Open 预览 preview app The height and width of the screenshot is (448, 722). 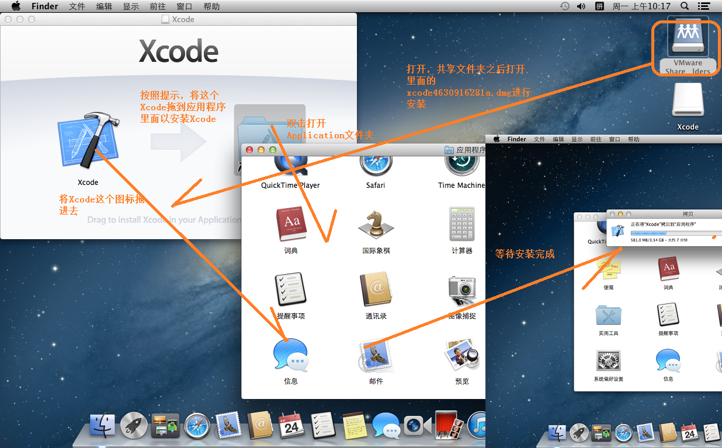[461, 355]
